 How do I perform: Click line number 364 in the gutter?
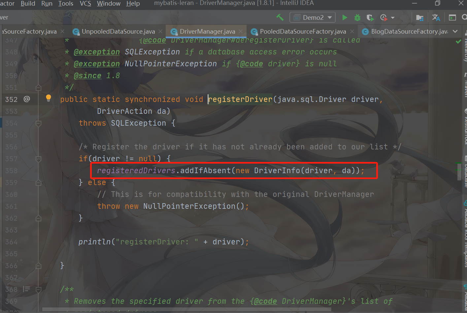click(x=11, y=242)
